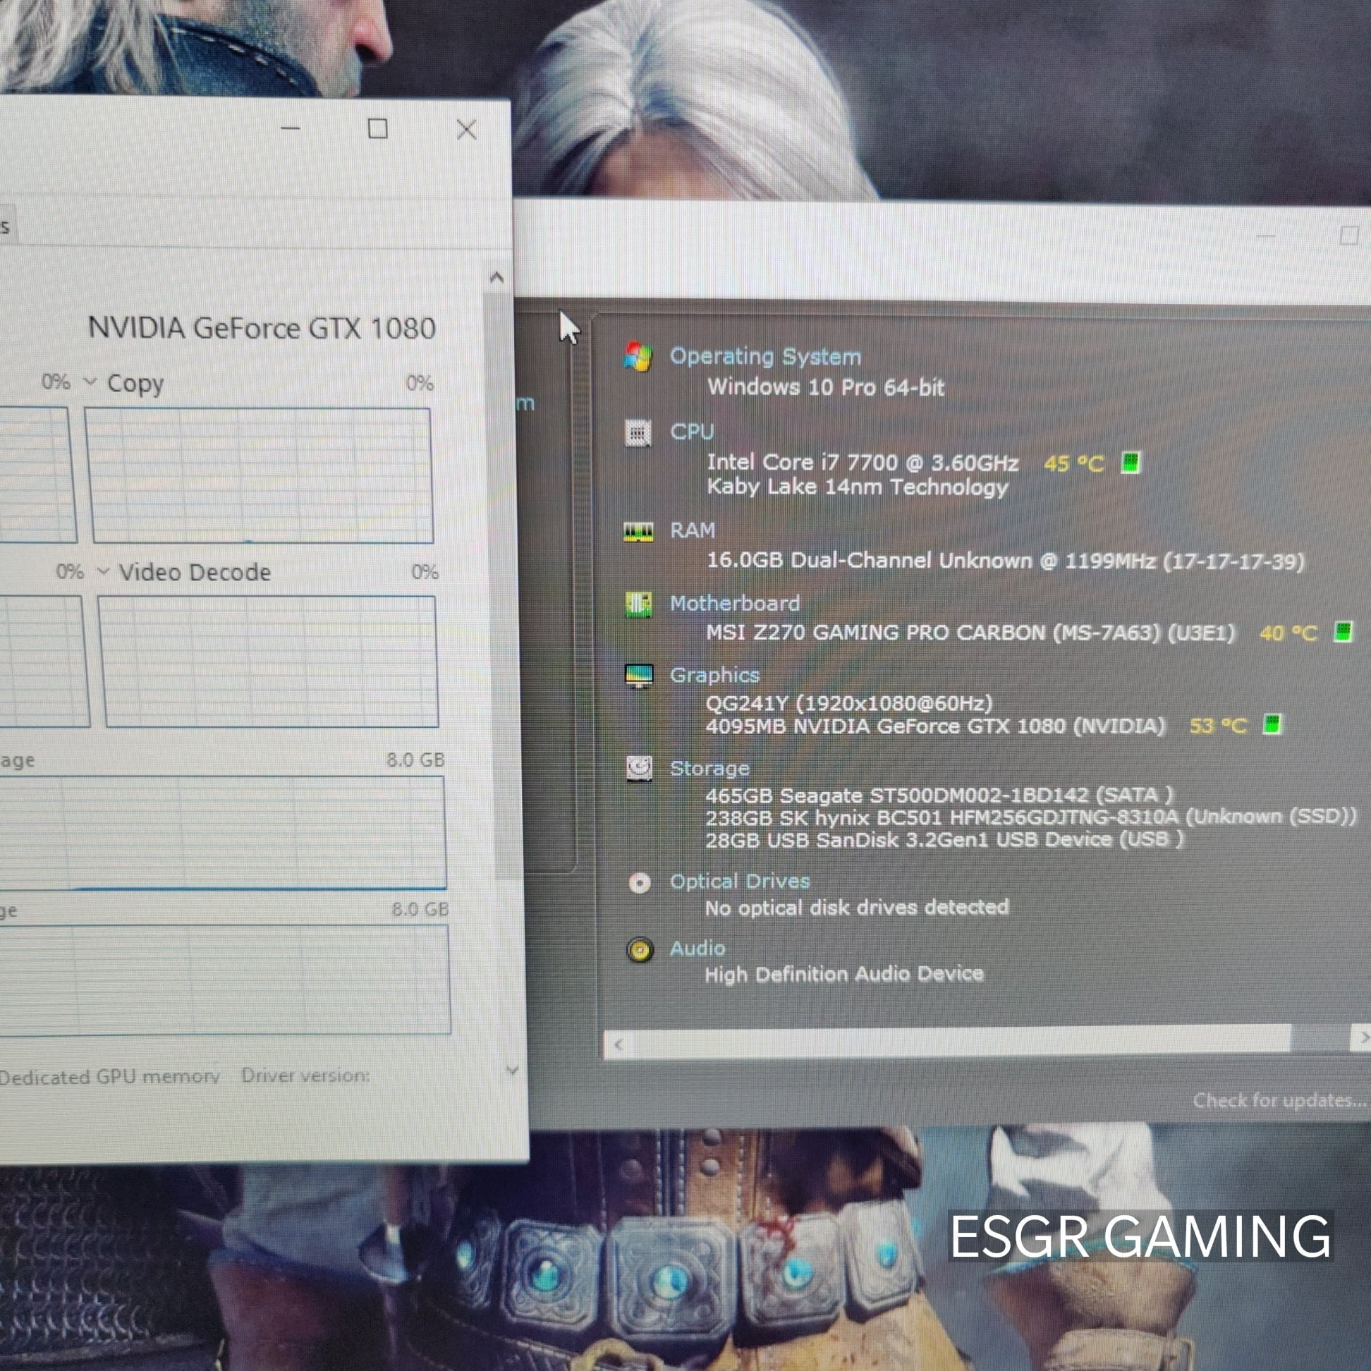Click the RAM module icon
The width and height of the screenshot is (1371, 1371).
click(638, 532)
